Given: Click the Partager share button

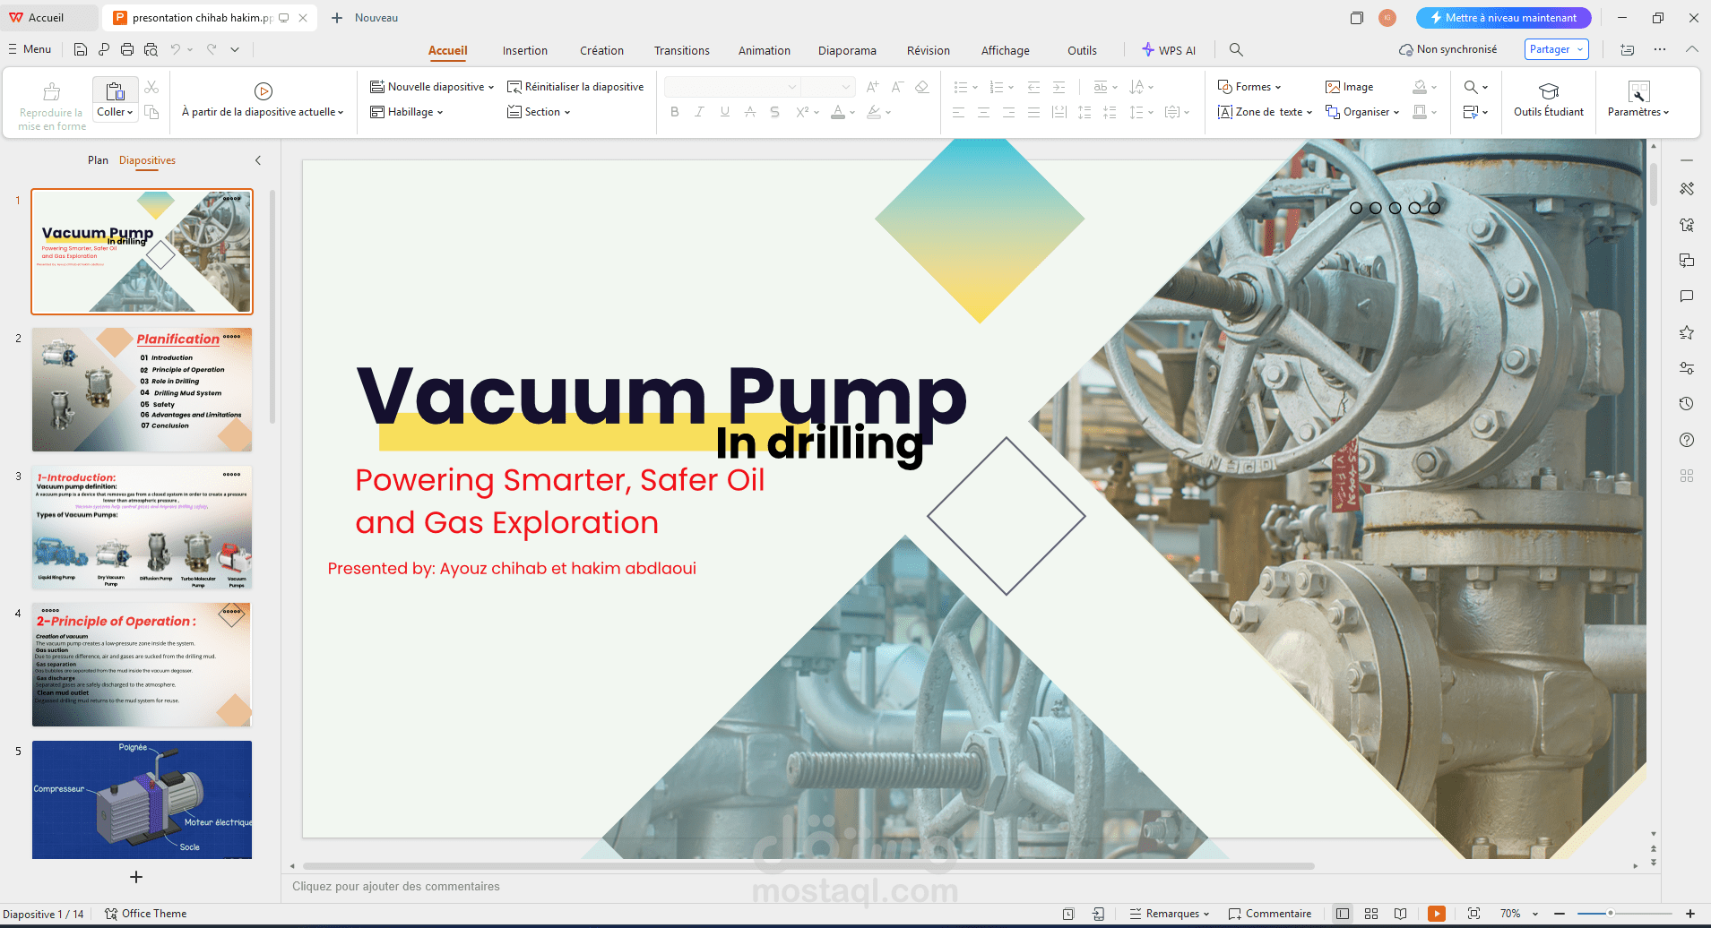Looking at the screenshot, I should 1556,49.
